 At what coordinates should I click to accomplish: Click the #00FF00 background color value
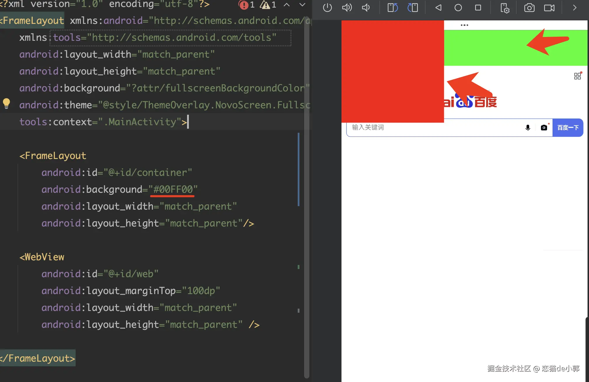173,190
